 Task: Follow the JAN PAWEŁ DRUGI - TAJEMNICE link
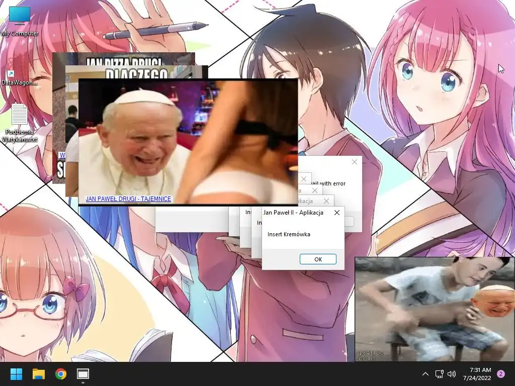(128, 199)
